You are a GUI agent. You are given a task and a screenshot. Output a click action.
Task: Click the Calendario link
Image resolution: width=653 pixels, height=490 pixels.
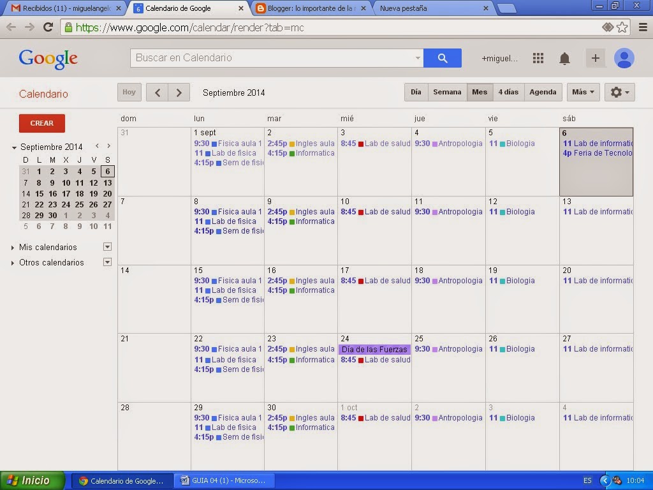click(x=43, y=94)
